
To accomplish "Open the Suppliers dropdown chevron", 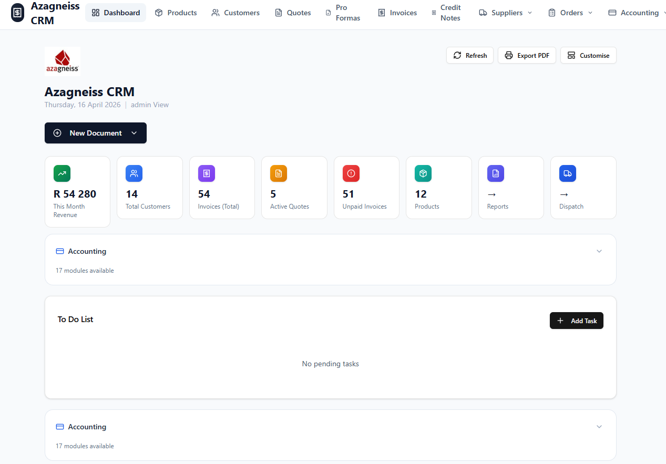I will (x=530, y=13).
